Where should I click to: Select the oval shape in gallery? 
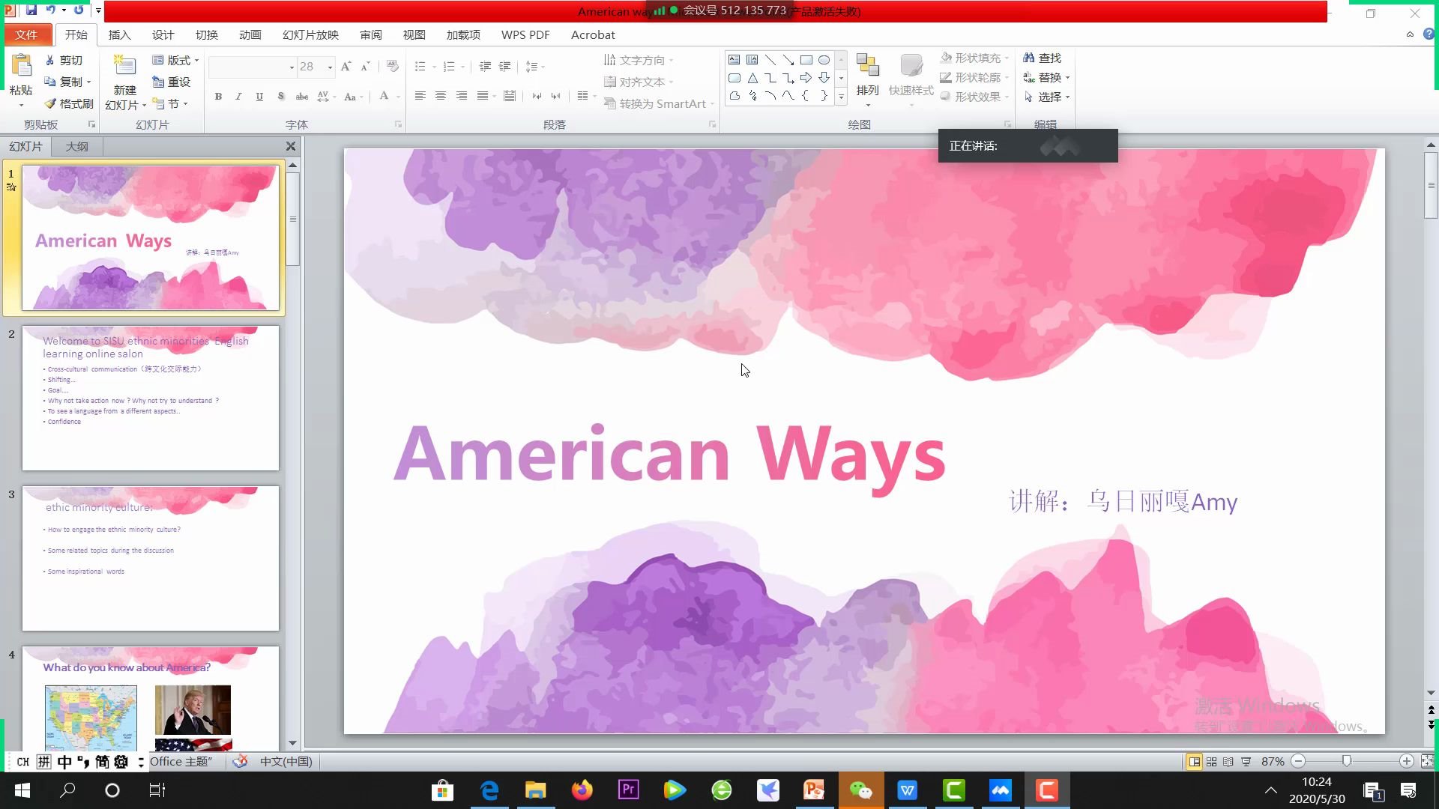[x=824, y=60]
